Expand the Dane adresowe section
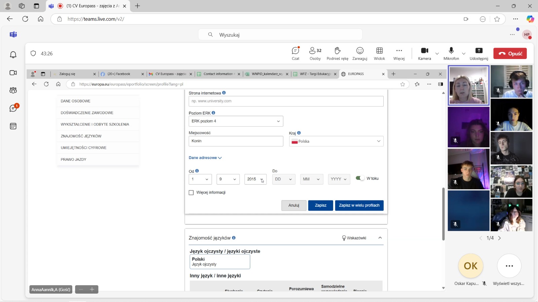 205,158
